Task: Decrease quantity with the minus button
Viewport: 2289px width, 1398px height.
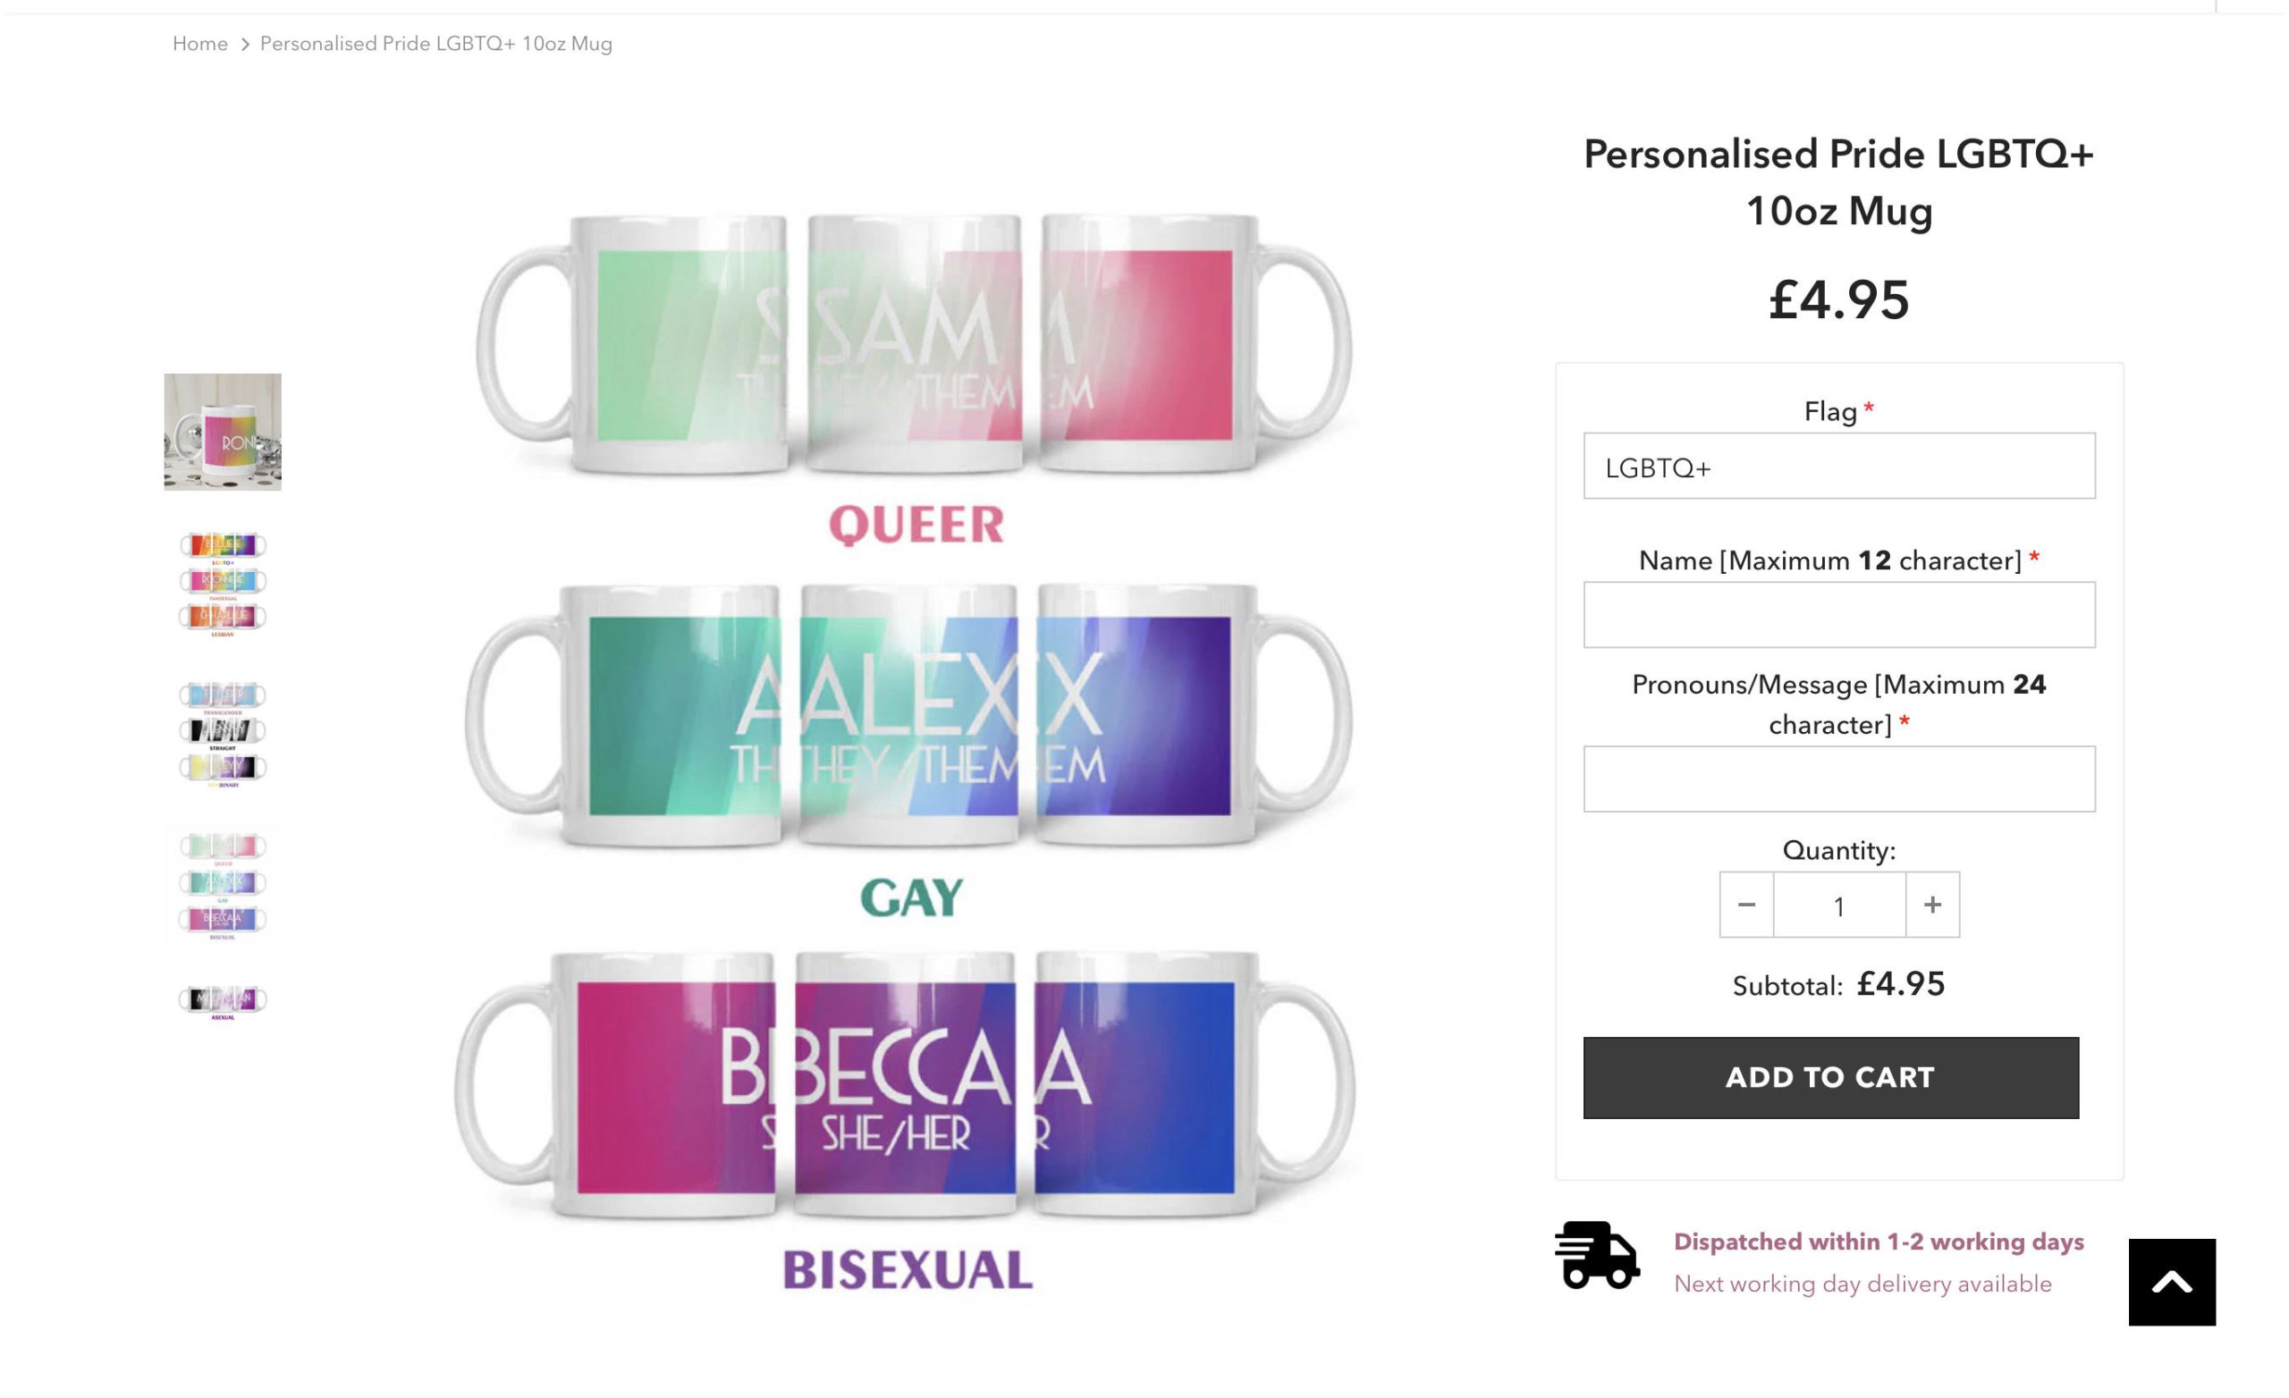Action: click(x=1746, y=905)
